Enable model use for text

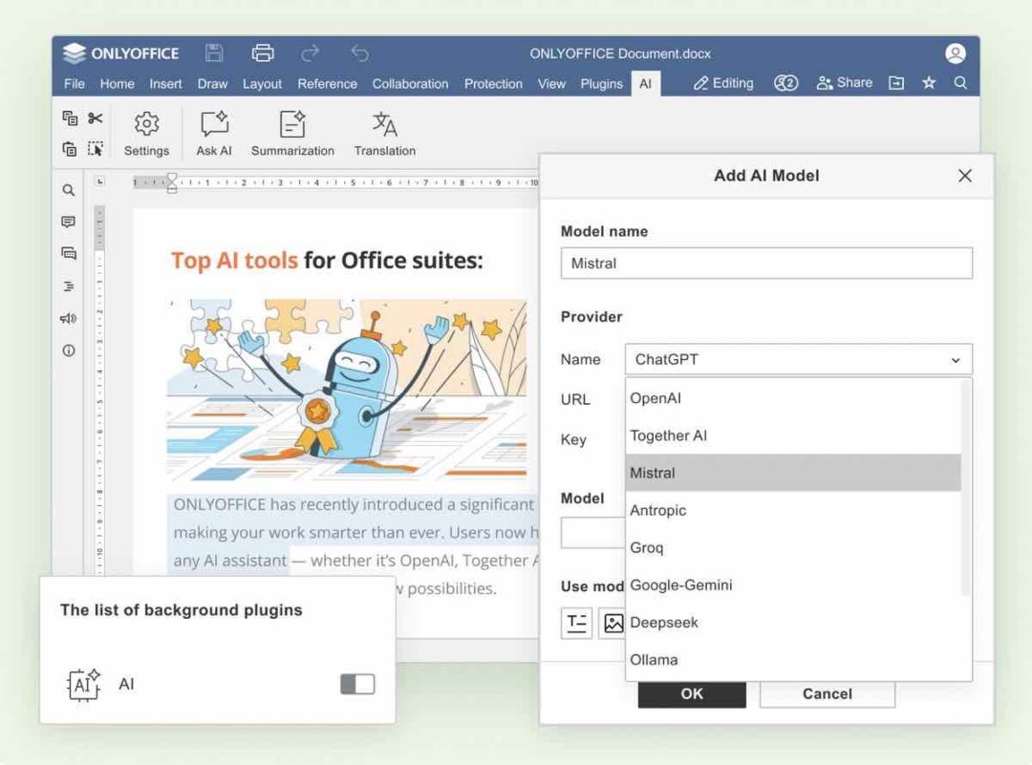pyautogui.click(x=576, y=623)
